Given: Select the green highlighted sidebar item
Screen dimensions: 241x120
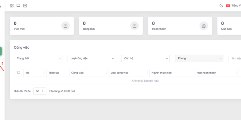Looking at the screenshot, I should point(1,51).
